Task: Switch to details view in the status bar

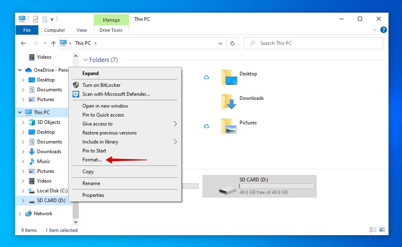Action: point(373,230)
